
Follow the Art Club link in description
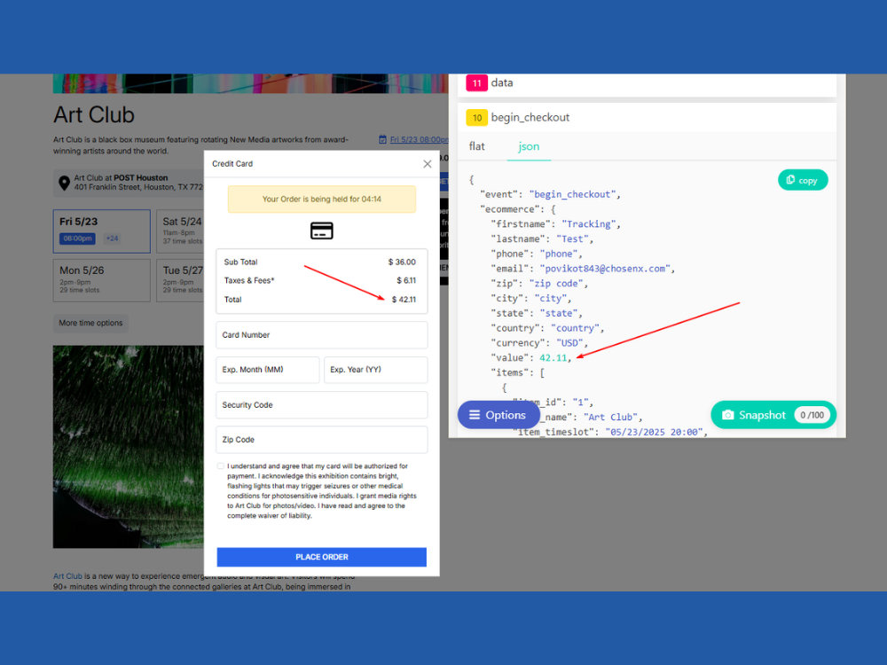pyautogui.click(x=67, y=576)
